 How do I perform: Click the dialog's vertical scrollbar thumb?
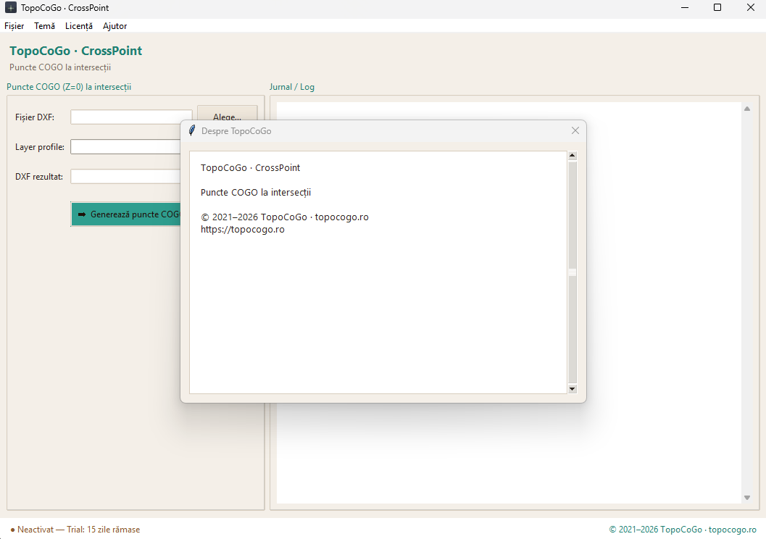[x=572, y=272]
